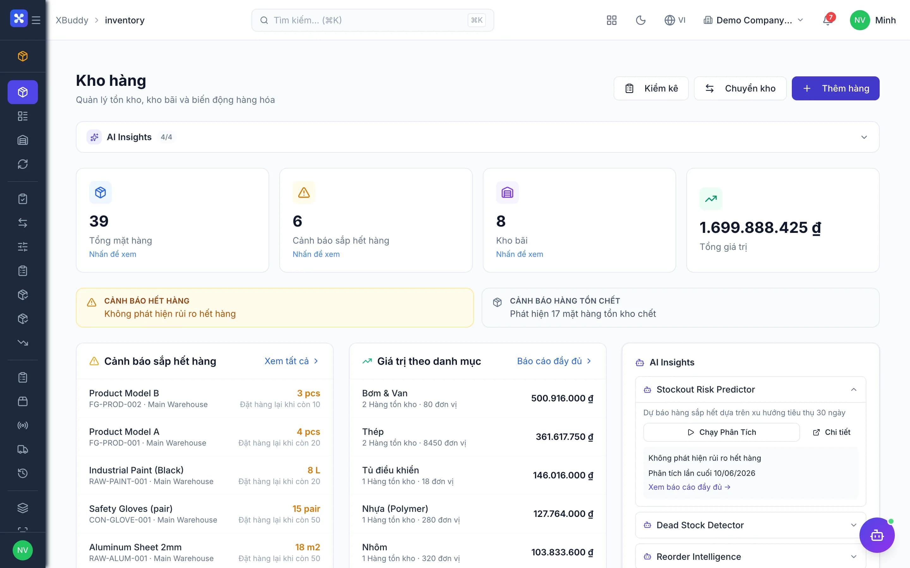Select the Product Model A row
Viewport: 910px width, 568px height.
click(x=204, y=437)
